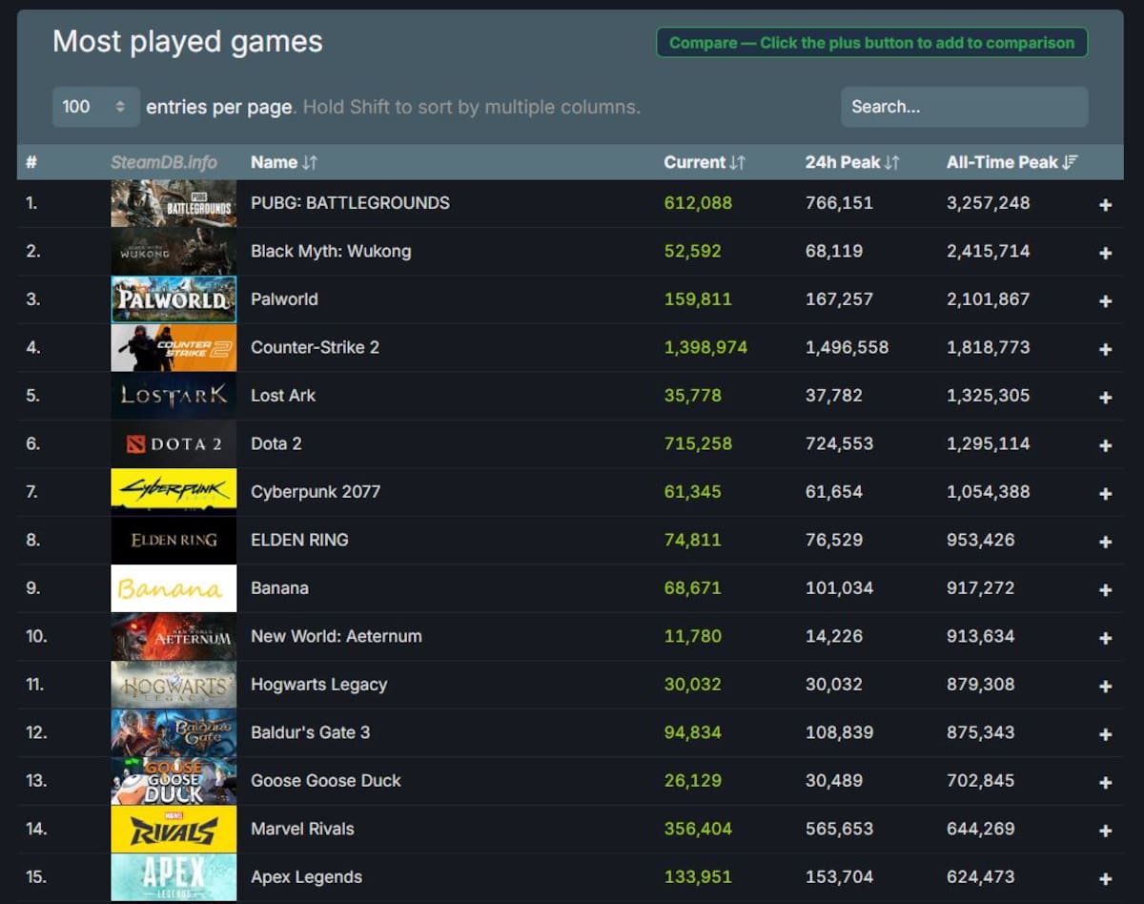Open Black Myth: Wukong name link
Screen dimensions: 1144x904
coord(331,251)
